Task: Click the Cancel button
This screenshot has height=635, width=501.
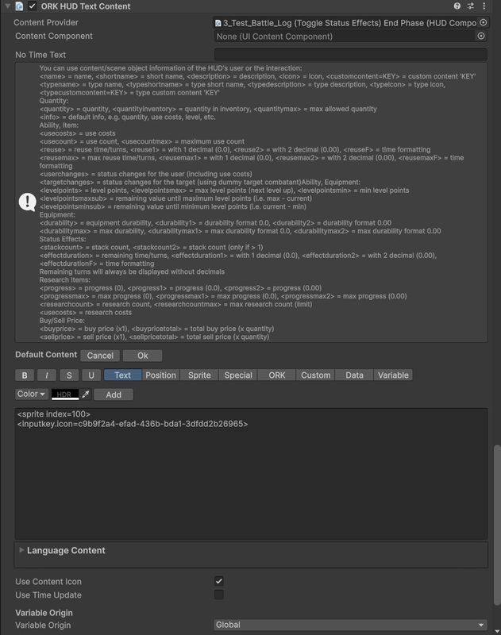Action: [100, 356]
